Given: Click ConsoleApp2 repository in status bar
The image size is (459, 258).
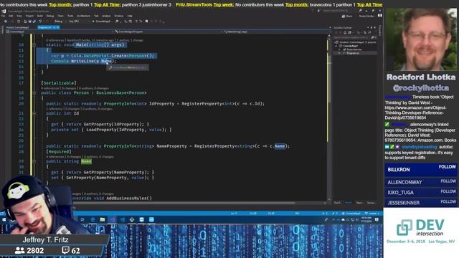Looking at the screenshot, I should coord(351,214).
